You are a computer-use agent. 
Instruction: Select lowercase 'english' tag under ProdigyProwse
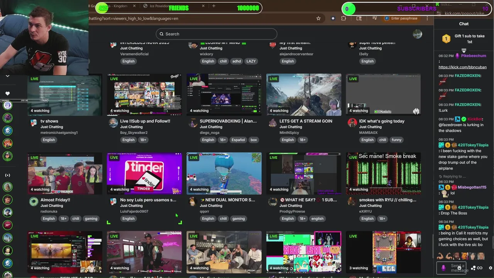317,219
